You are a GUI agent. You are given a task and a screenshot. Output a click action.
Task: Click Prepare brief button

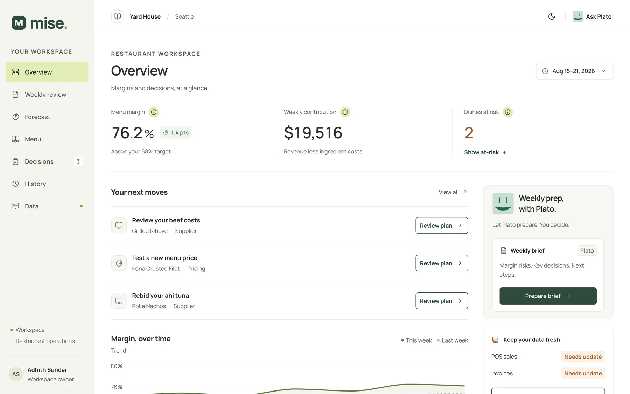(x=548, y=296)
